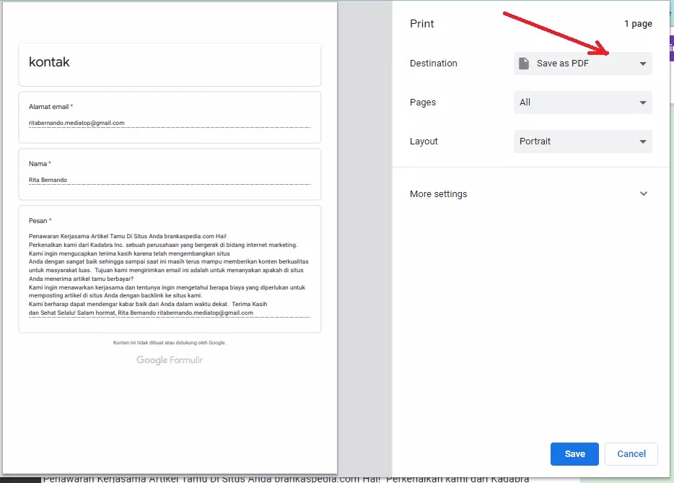Click the Destination dropdown chevron arrow
This screenshot has height=483, width=674.
(642, 64)
